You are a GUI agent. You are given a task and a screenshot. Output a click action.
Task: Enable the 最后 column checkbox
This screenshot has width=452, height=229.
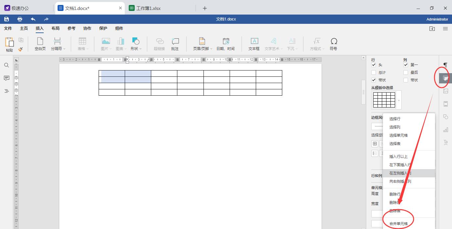[x=406, y=72]
